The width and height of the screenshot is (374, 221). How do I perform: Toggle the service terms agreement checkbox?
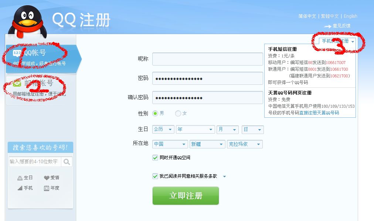click(x=155, y=177)
